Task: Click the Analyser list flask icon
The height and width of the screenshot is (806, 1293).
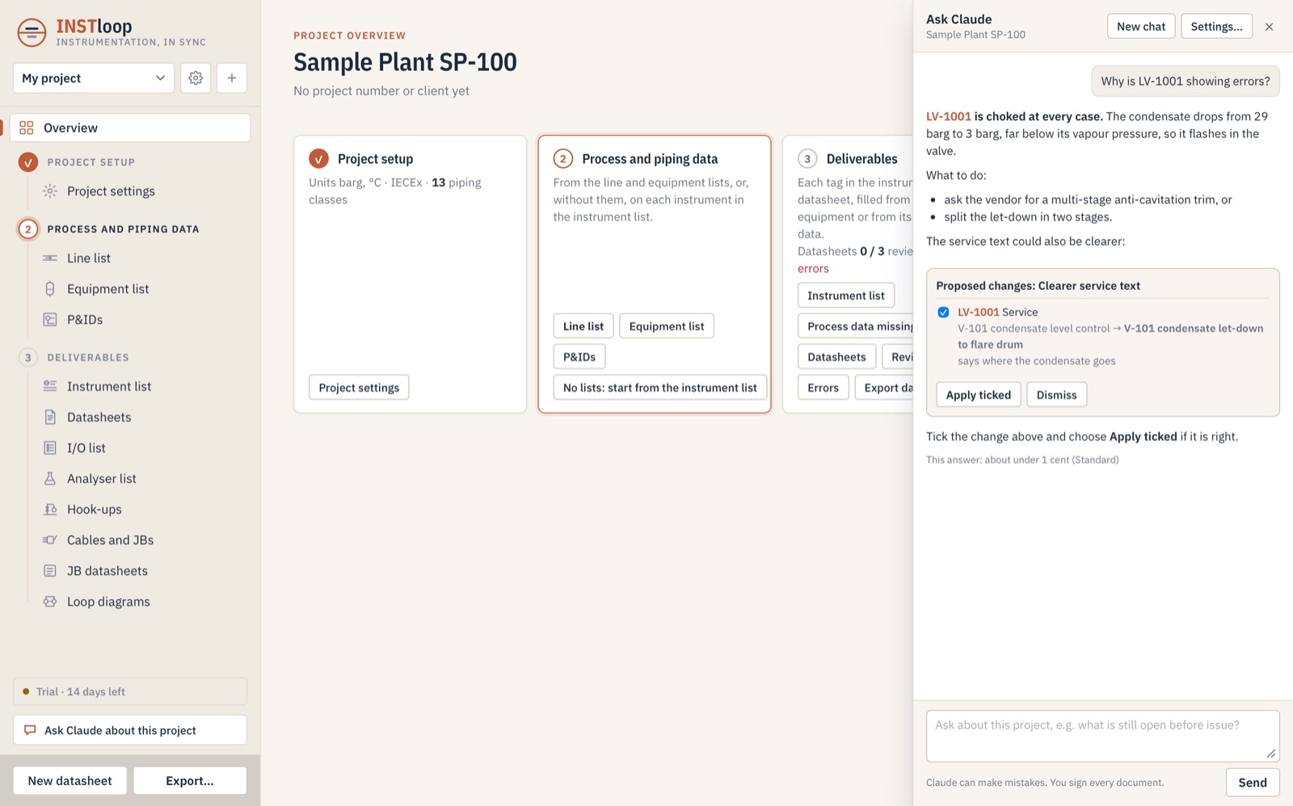Action: (x=50, y=479)
